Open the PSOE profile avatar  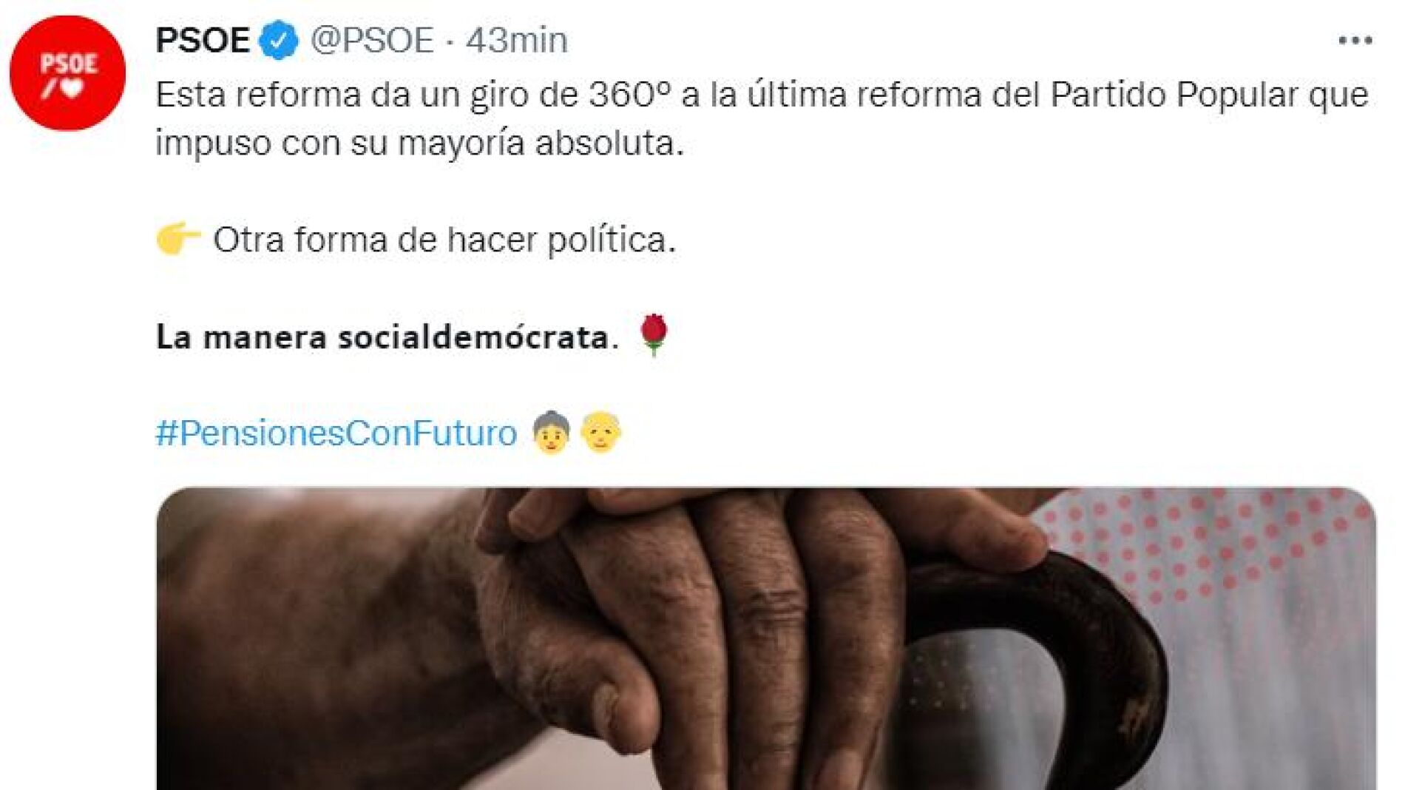click(x=67, y=73)
